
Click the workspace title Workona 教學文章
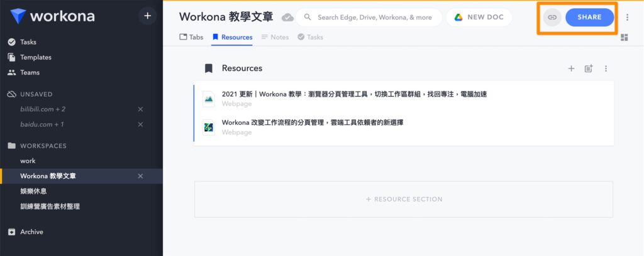coord(226,17)
